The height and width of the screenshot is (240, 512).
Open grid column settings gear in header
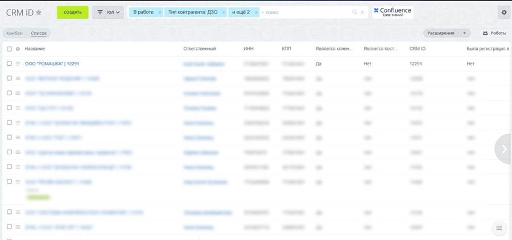point(18,49)
